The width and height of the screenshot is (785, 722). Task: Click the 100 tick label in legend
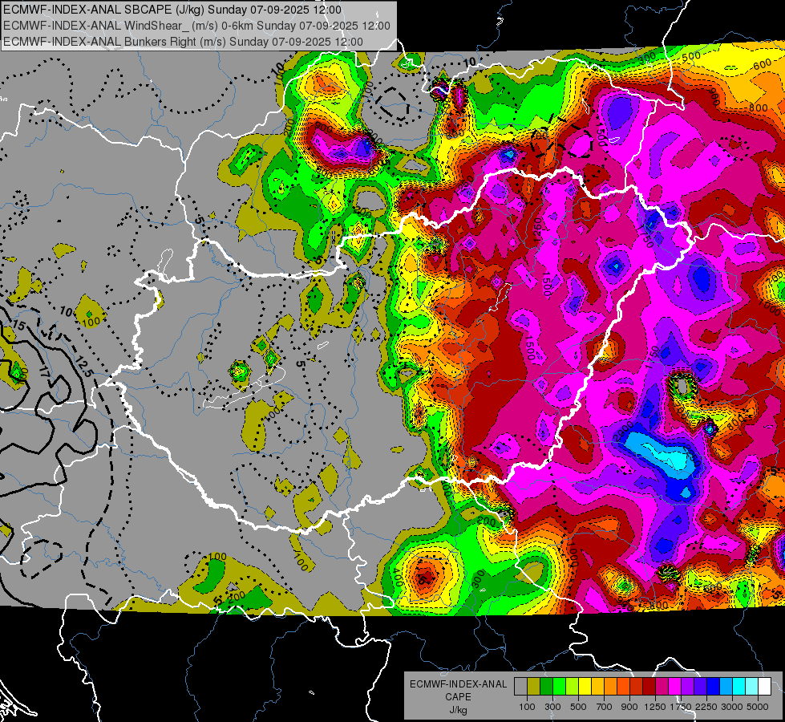coord(527,707)
